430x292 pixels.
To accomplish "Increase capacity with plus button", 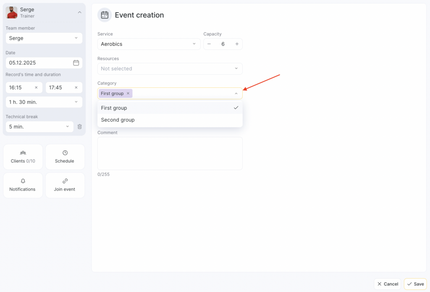I will pyautogui.click(x=237, y=44).
